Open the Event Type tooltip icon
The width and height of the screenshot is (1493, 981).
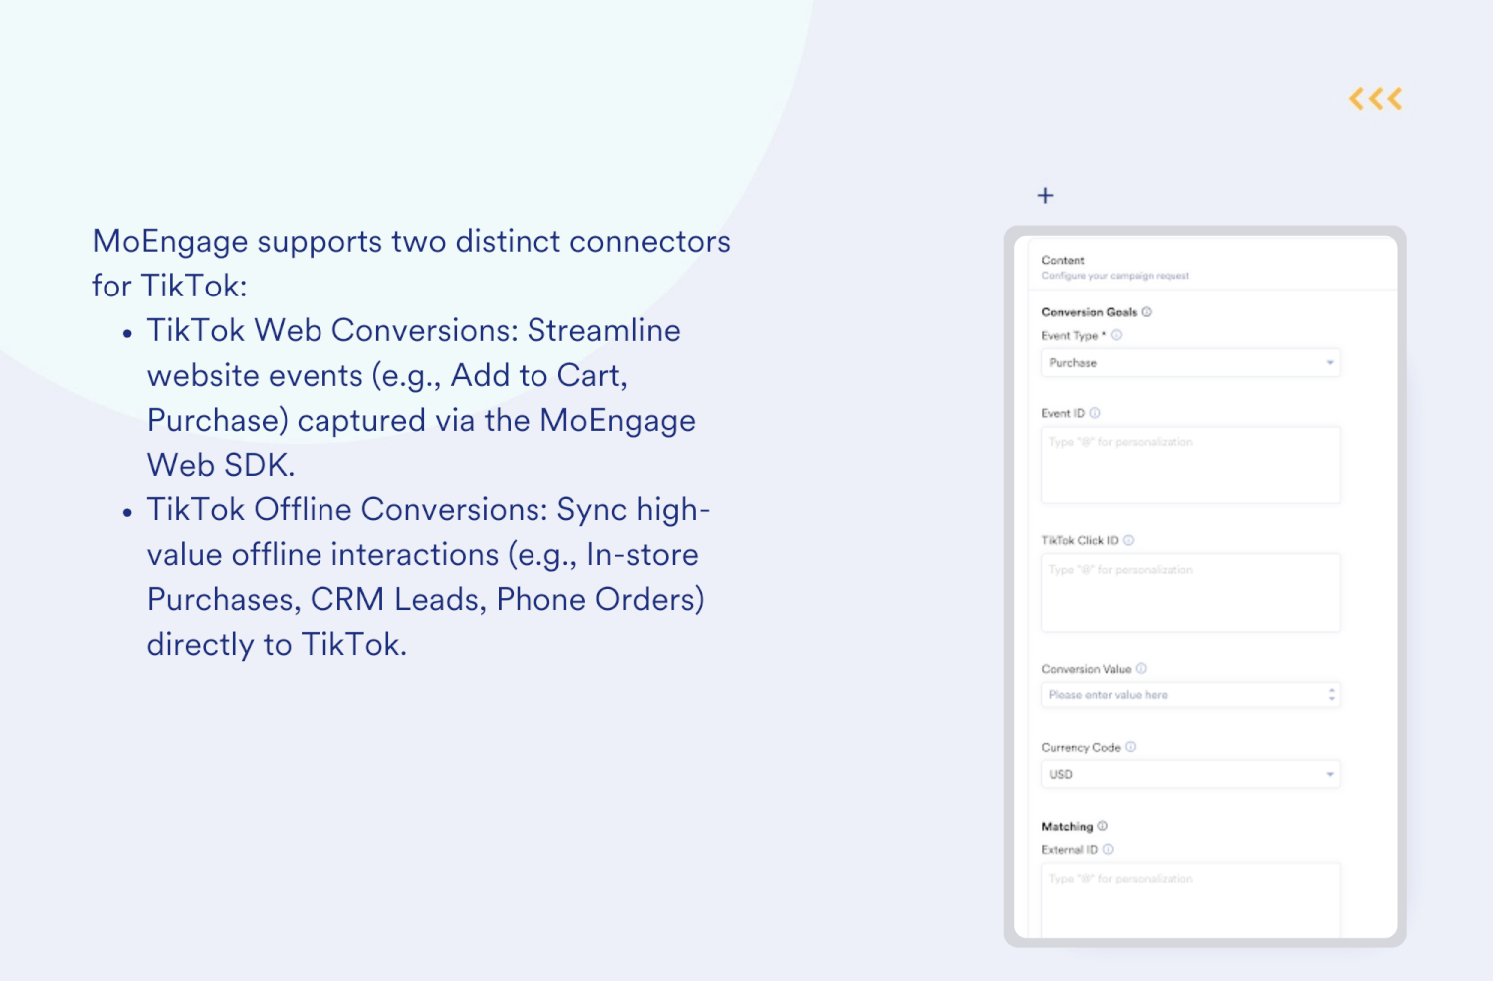1119,335
